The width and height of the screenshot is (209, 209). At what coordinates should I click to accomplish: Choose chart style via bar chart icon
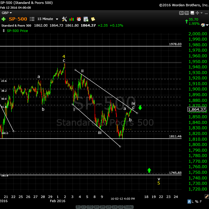(x=72, y=19)
